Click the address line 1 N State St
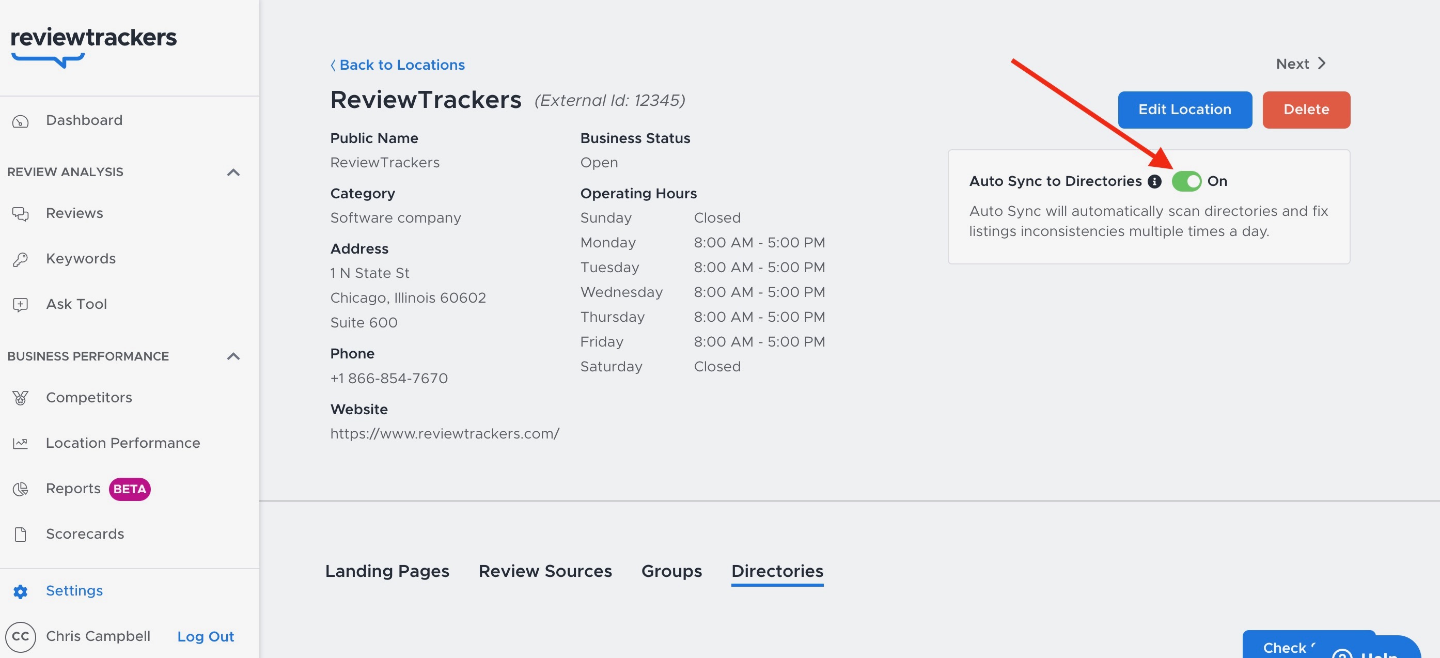Image resolution: width=1440 pixels, height=658 pixels. (369, 273)
